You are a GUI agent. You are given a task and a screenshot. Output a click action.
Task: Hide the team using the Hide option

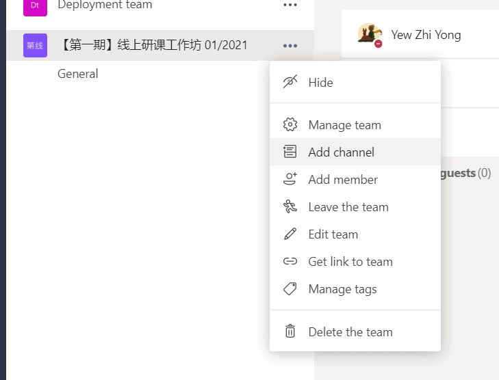(320, 83)
